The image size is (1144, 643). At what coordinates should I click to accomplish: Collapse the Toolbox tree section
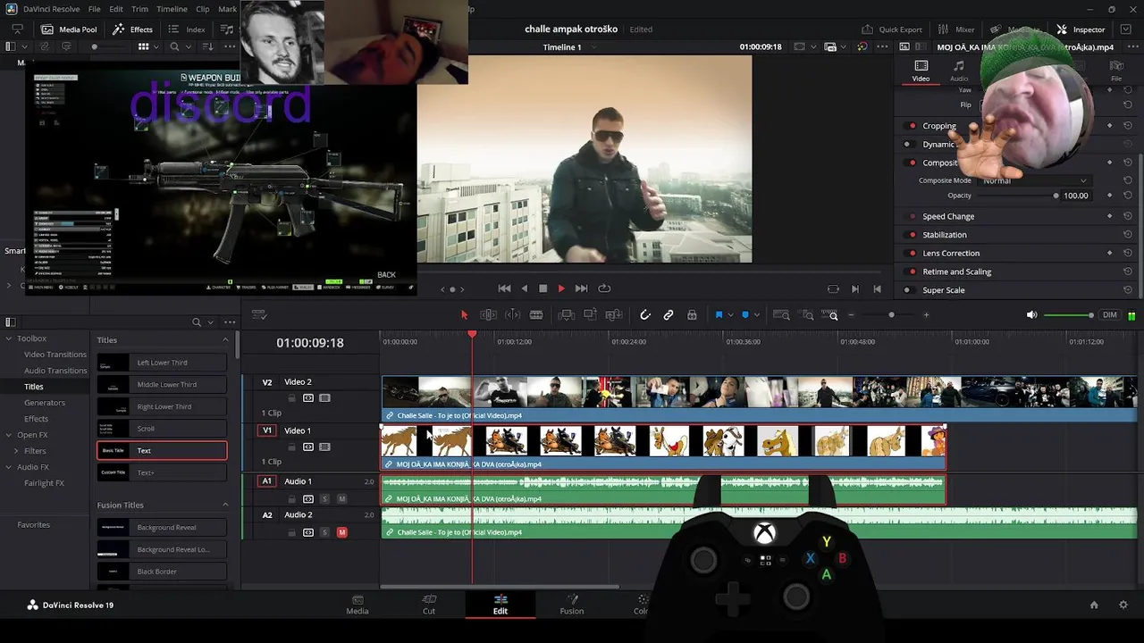pyautogui.click(x=9, y=338)
